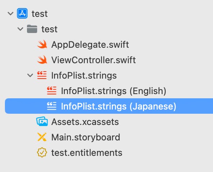The image size is (213, 172).
Task: Open Main.storyboard in the editor
Action: click(x=86, y=137)
